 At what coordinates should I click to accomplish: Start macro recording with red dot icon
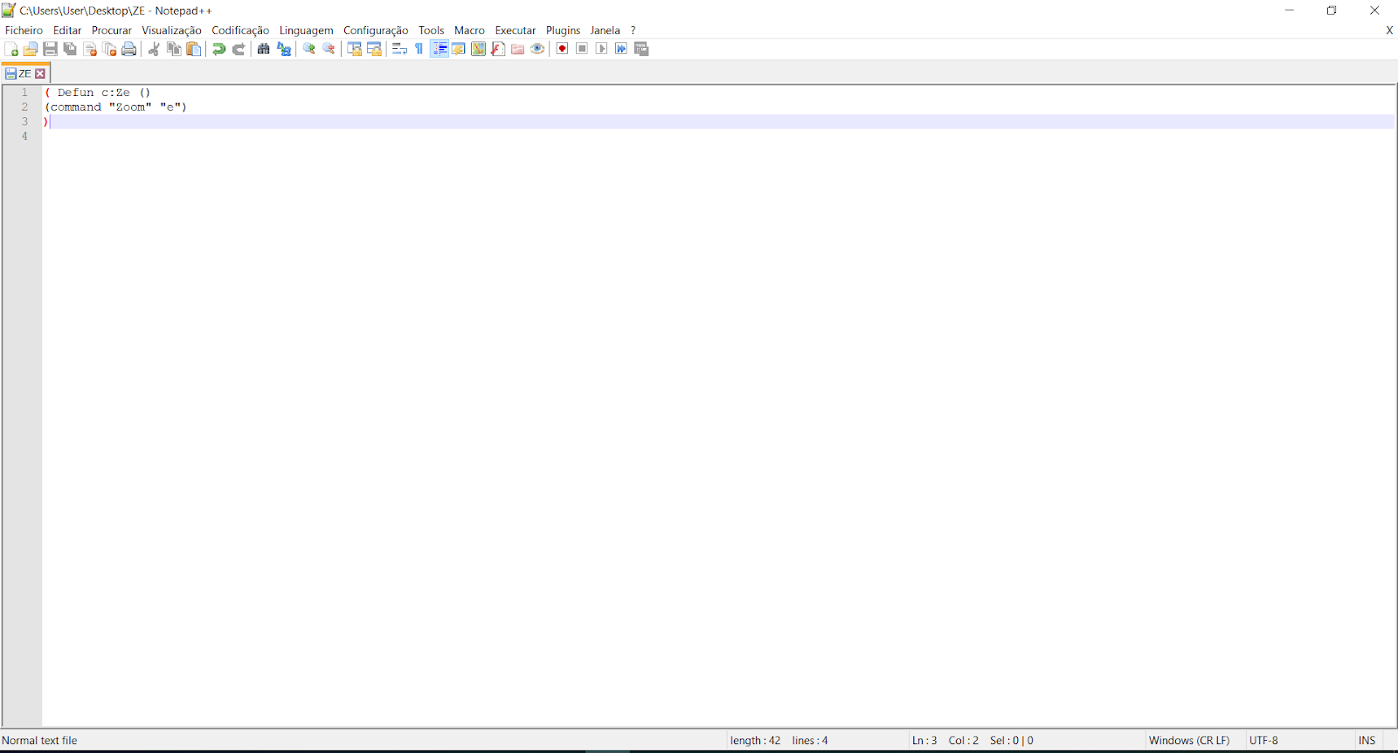(x=562, y=49)
